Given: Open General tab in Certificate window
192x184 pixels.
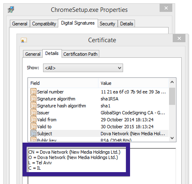Looking at the screenshot, I should 33,54.
